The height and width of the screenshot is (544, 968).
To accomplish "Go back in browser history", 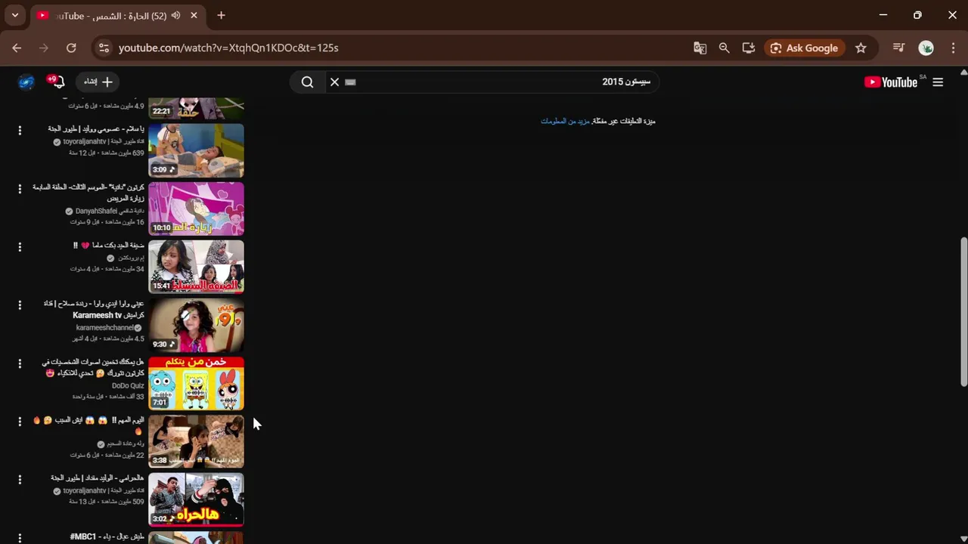I will click(17, 48).
